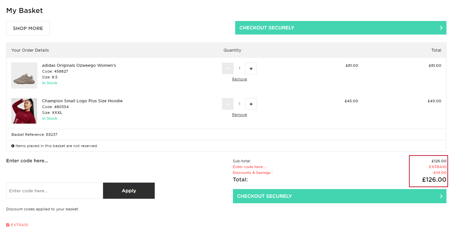Increase Champion hoodie quantity with plus icon
450x231 pixels.
(251, 104)
